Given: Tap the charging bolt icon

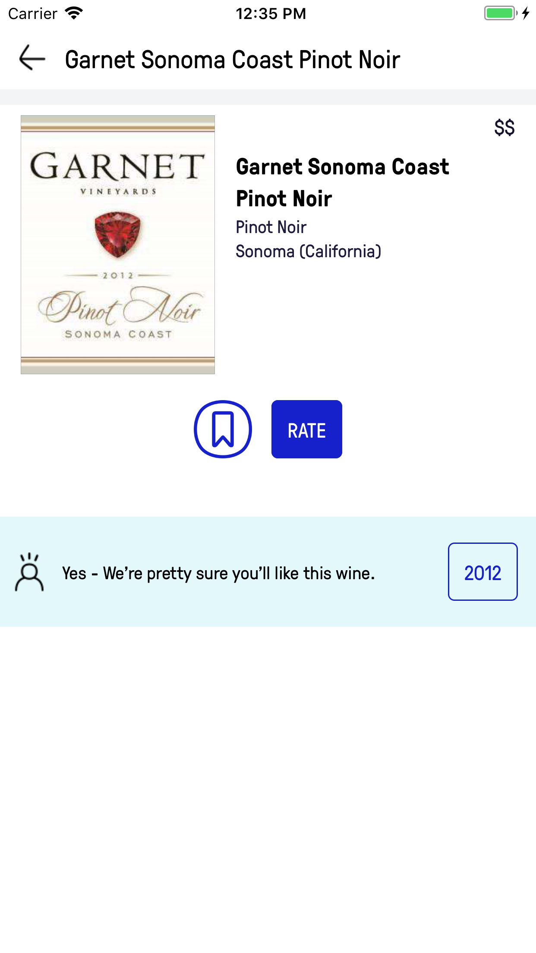Looking at the screenshot, I should point(526,13).
